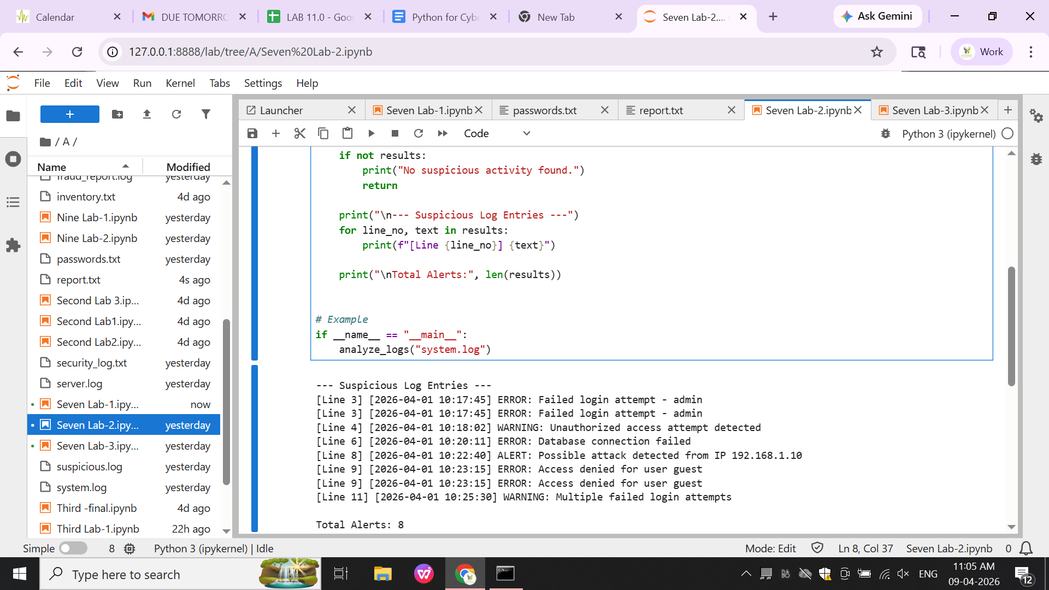Expand the file list scroll-down arrow

(226, 530)
